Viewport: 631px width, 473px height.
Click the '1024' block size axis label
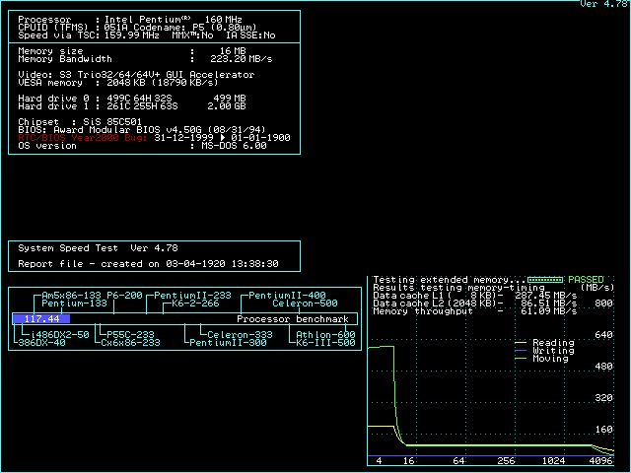(553, 461)
